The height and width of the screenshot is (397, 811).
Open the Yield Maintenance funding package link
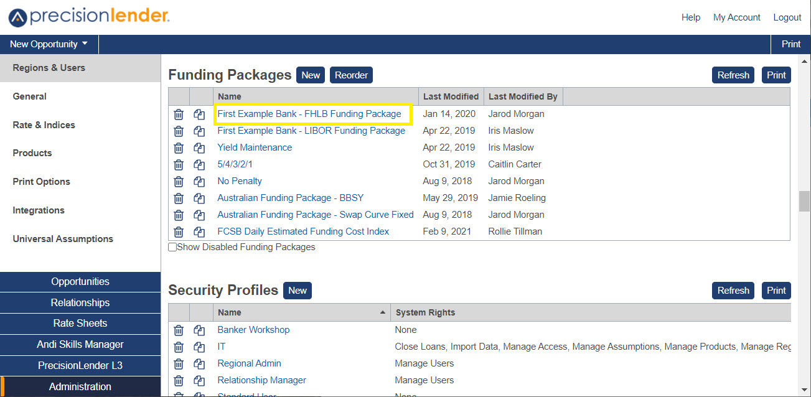255,147
